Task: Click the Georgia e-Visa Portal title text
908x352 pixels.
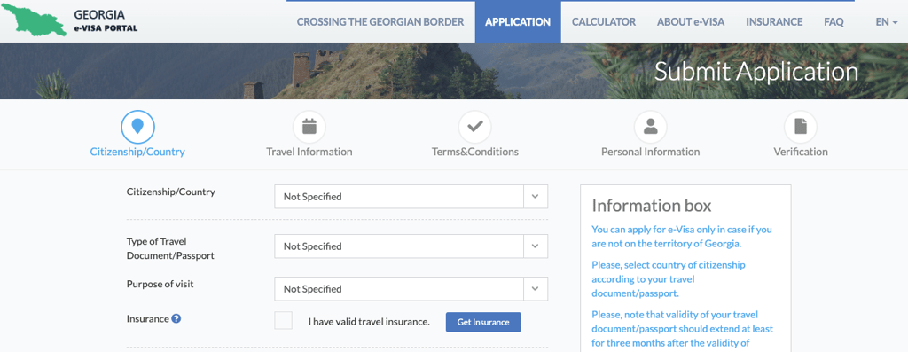Action: click(x=106, y=20)
